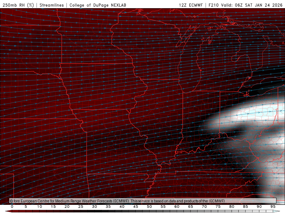The image size is (285, 213).
Task: Click the '30' colorbar scale label
Action: click(x=94, y=207)
